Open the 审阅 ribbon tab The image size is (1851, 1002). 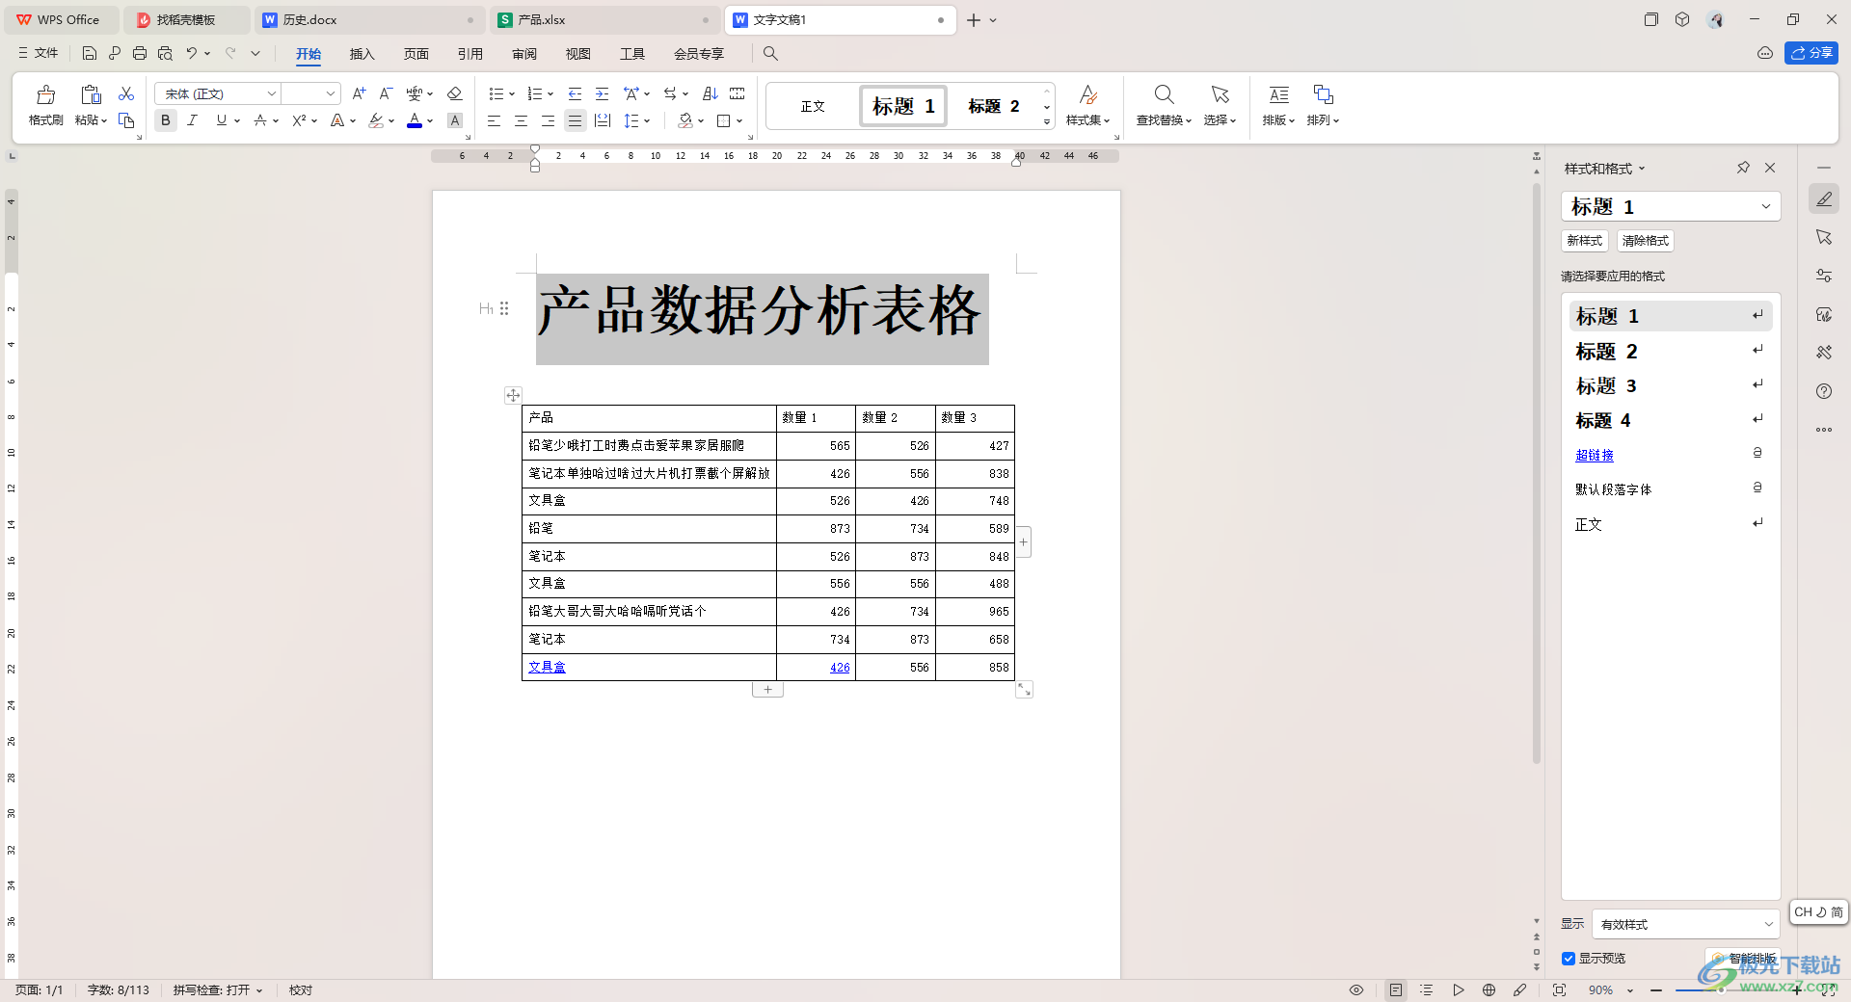coord(523,54)
